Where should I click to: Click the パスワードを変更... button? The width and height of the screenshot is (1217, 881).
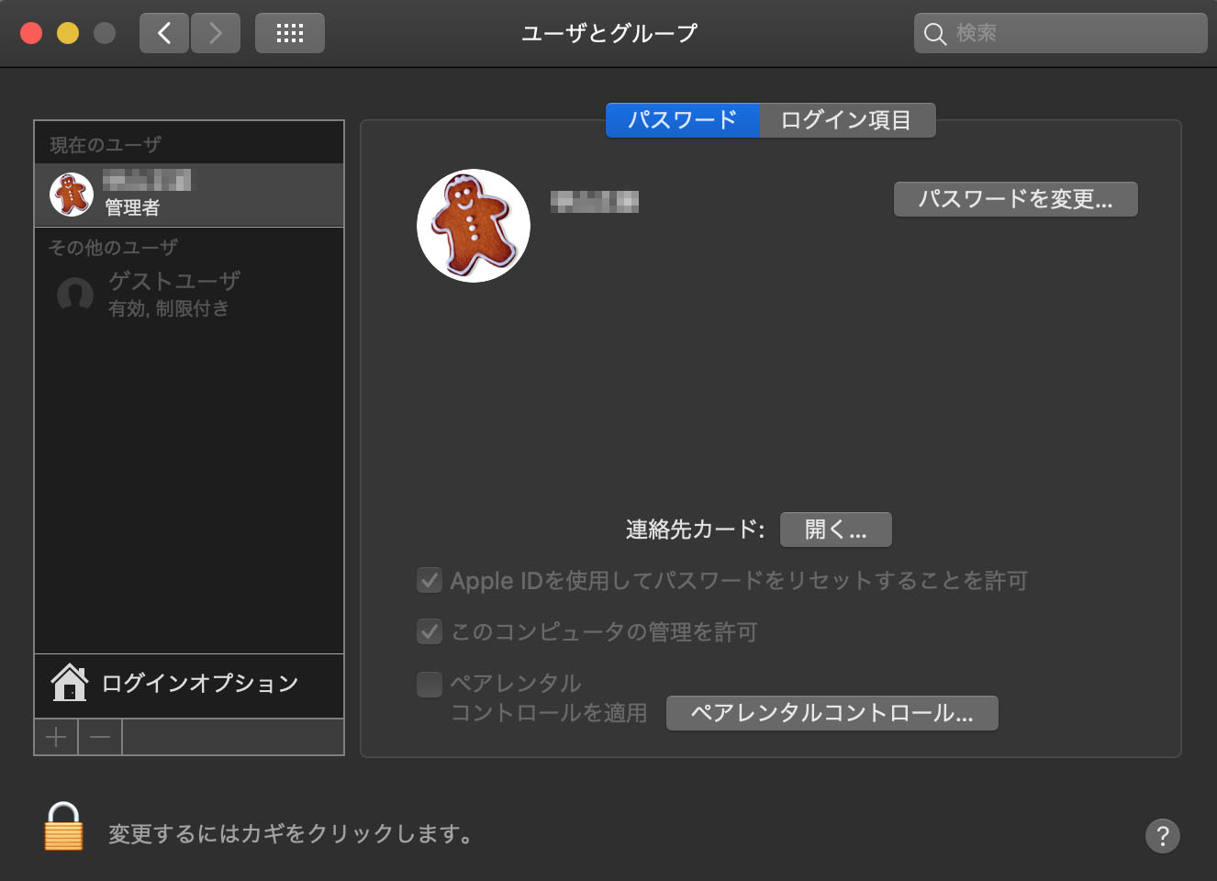click(1015, 199)
